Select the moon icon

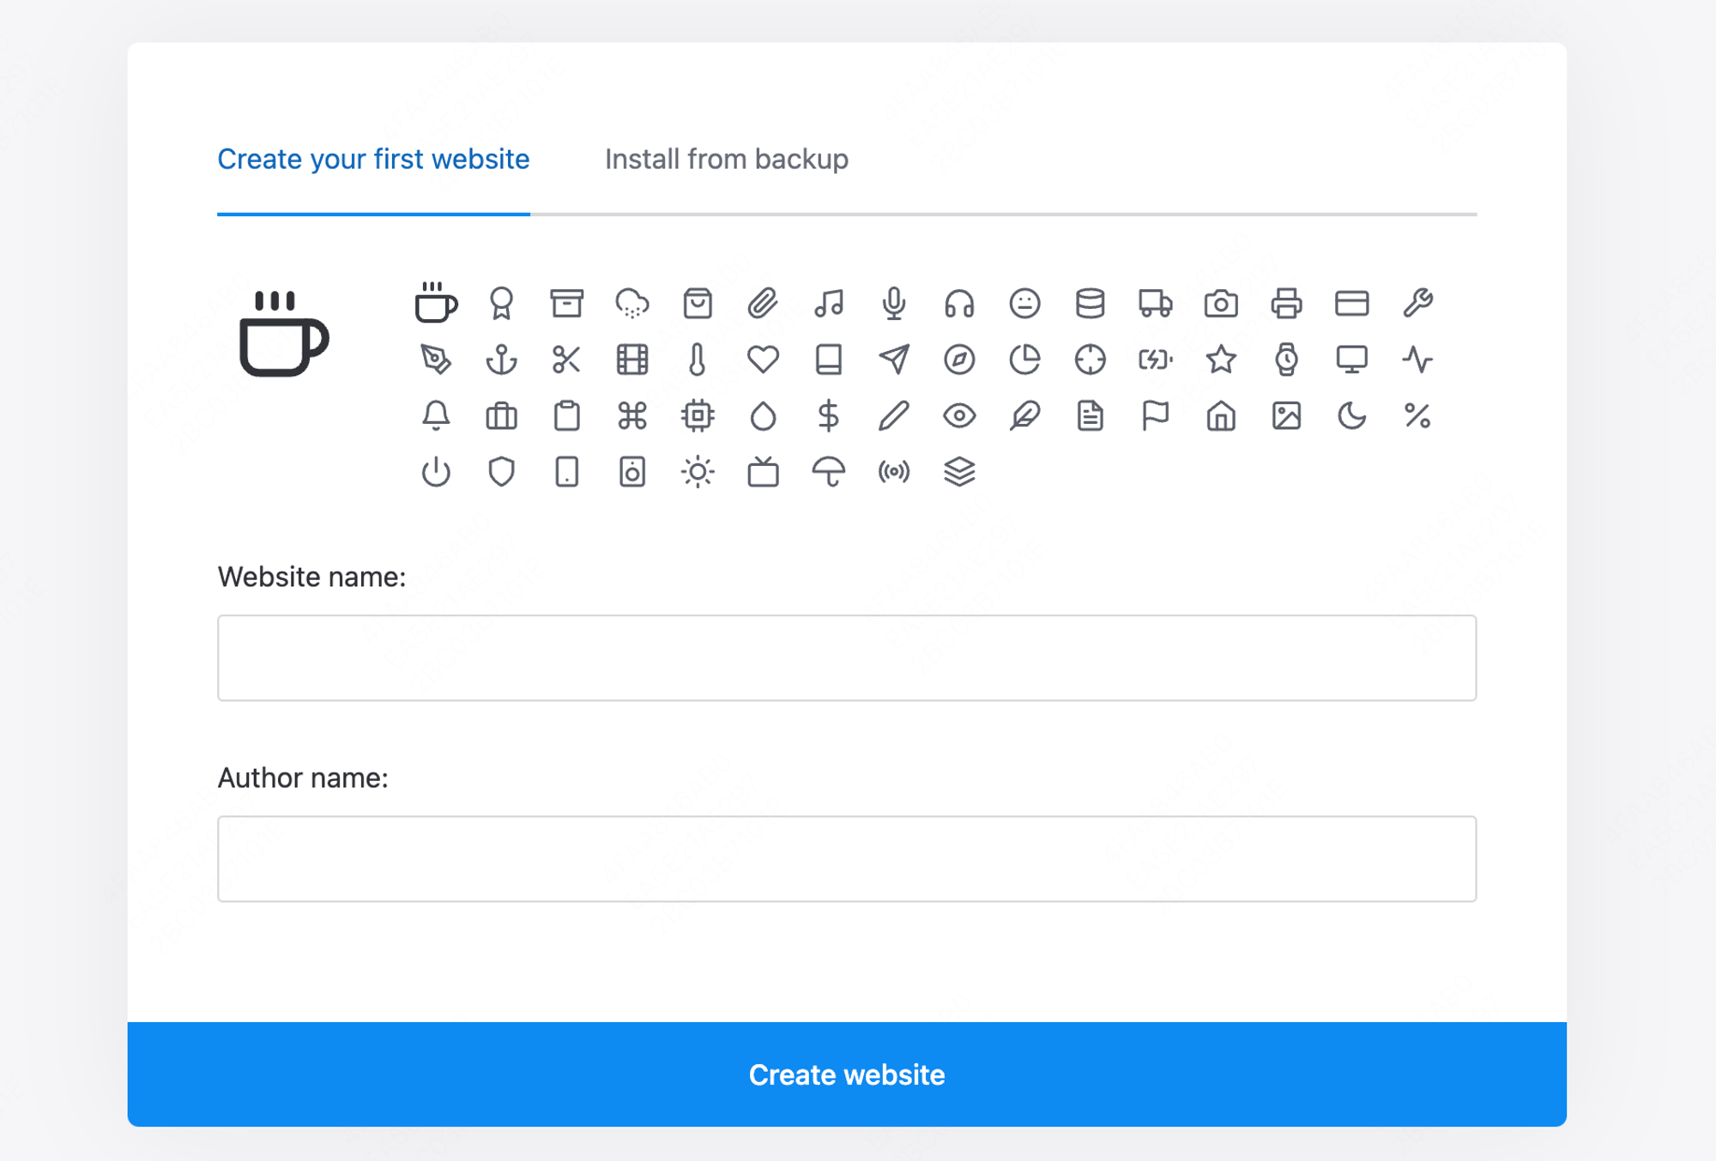tap(1352, 416)
